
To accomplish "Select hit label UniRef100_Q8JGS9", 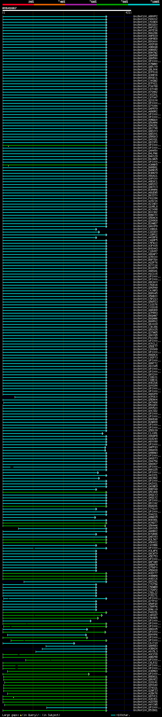I will tap(145, 324).
